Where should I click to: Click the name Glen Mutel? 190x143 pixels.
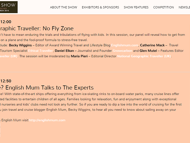click(148, 51)
